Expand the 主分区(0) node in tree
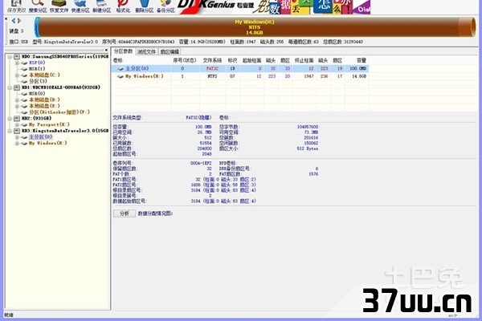 coord(17,137)
